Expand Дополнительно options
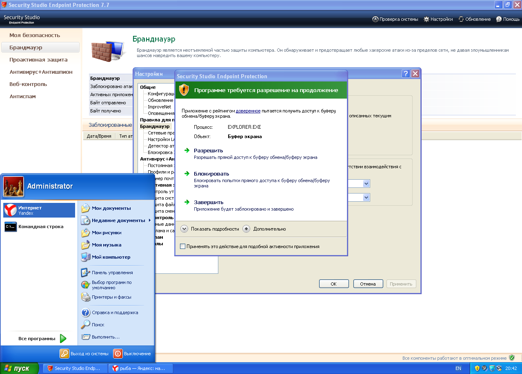Viewport: 522px width, 374px height. pos(246,229)
